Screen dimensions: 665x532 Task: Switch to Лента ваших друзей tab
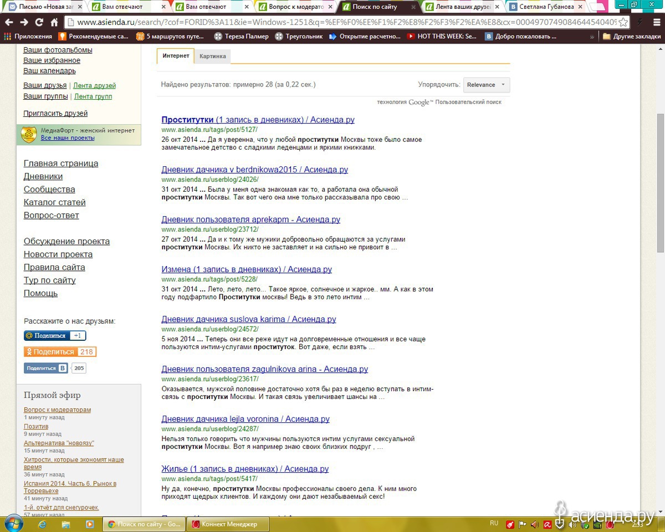[462, 7]
